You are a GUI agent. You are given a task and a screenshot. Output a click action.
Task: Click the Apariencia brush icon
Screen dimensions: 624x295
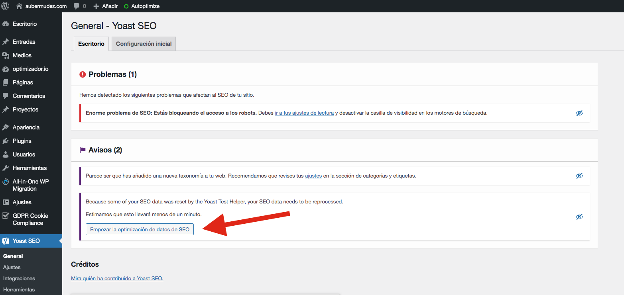pos(6,127)
